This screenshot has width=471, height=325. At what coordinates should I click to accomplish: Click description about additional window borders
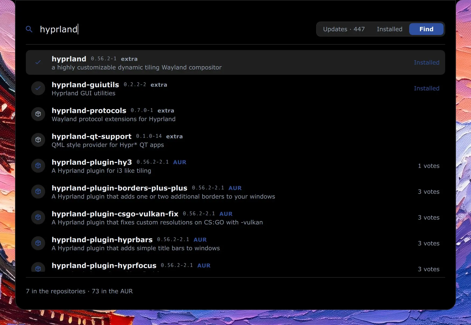(x=163, y=197)
